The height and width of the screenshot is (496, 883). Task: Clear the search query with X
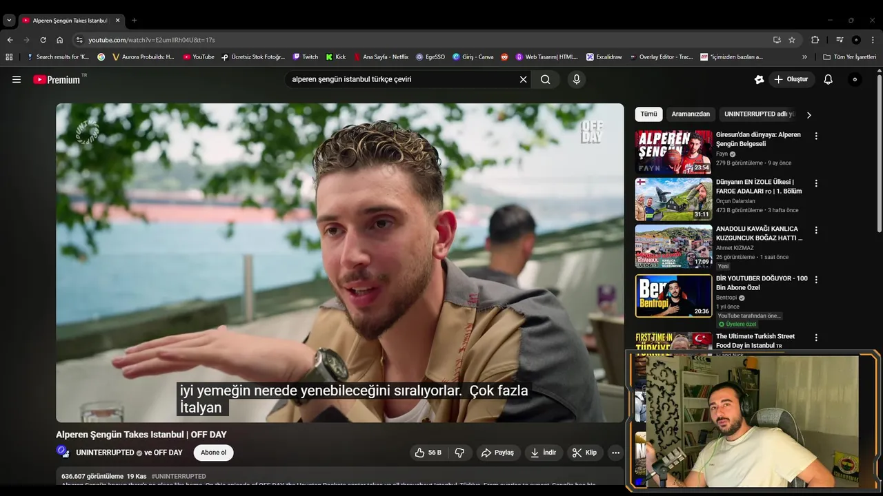[x=523, y=79]
